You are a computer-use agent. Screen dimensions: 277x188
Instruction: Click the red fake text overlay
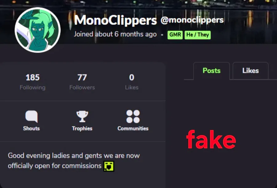(211, 139)
